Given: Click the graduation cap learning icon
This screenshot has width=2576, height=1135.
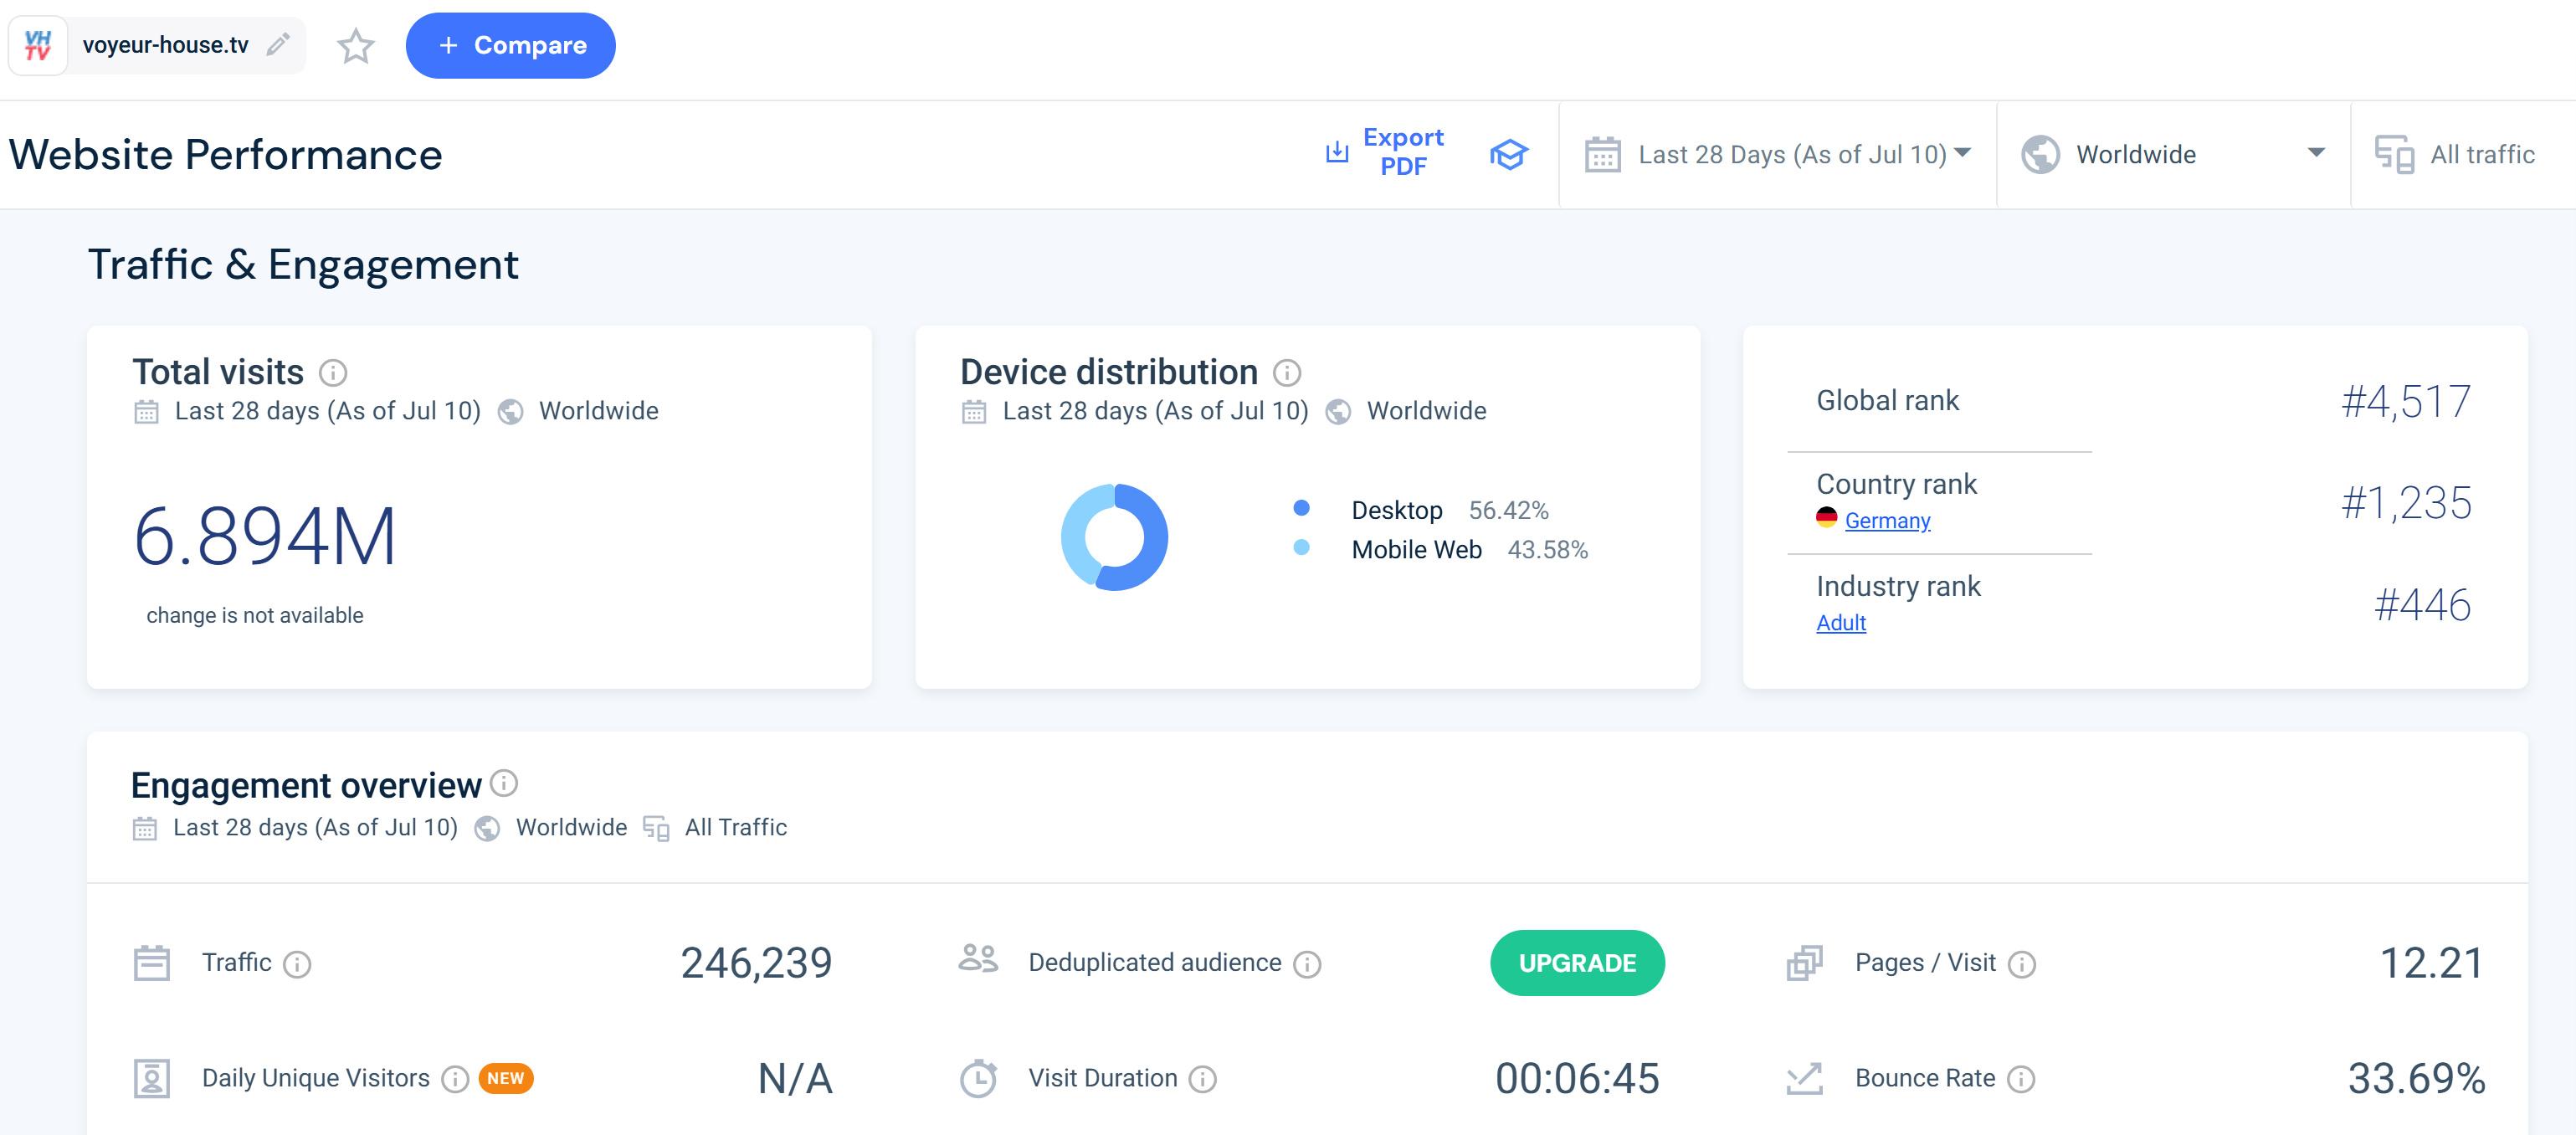Looking at the screenshot, I should coord(1508,154).
